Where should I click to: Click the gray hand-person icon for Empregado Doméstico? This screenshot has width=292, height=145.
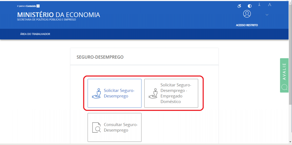click(x=153, y=93)
